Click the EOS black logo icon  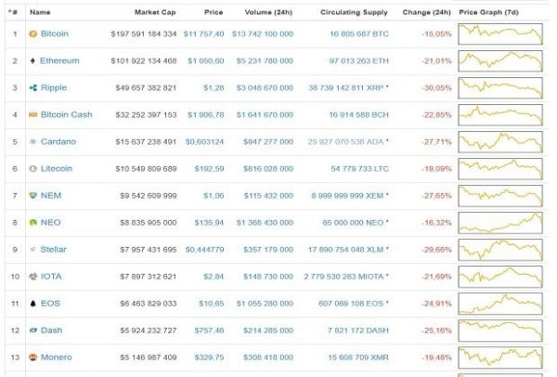click(x=33, y=304)
